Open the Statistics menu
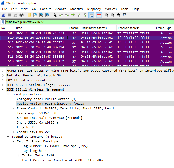Image resolution: width=174 pixels, height=168 pixels. coord(76,9)
